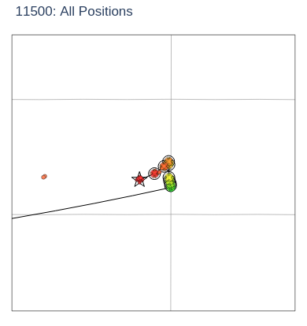This screenshot has height=326, width=307.
Task: Click where the diagonal line meets the left border
Action: (13, 218)
